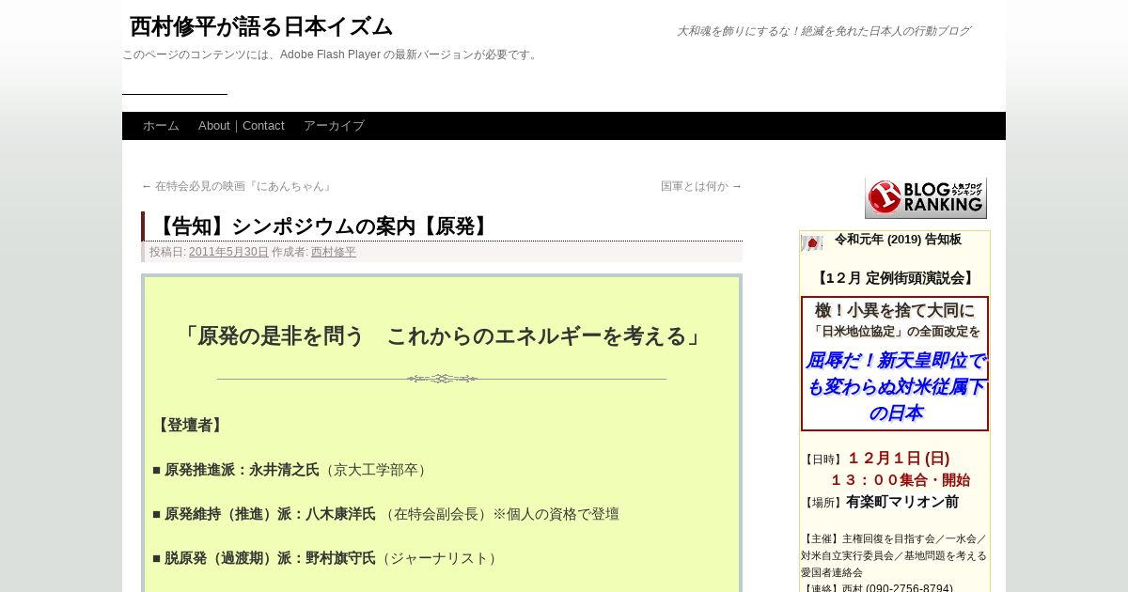The height and width of the screenshot is (592, 1128).
Task: Click sidebar heading 令和元年 (2019) 告知板
Action: [x=898, y=240]
